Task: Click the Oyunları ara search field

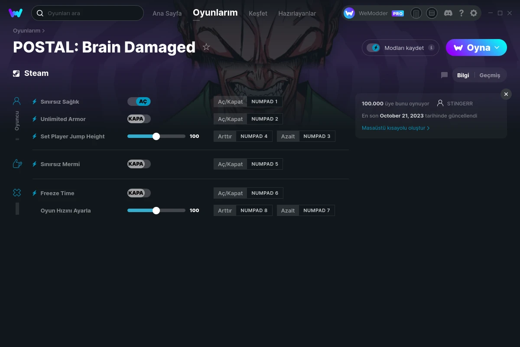Action: pos(88,13)
